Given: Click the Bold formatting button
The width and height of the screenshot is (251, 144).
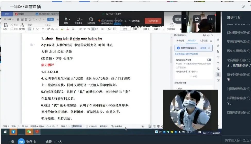Looking at the screenshot, I should (29, 29).
